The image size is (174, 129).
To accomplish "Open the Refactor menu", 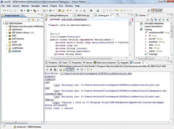I will 25,6.
